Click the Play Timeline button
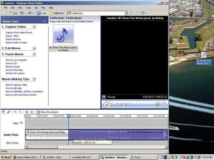214x160 pixels. pos(32,112)
